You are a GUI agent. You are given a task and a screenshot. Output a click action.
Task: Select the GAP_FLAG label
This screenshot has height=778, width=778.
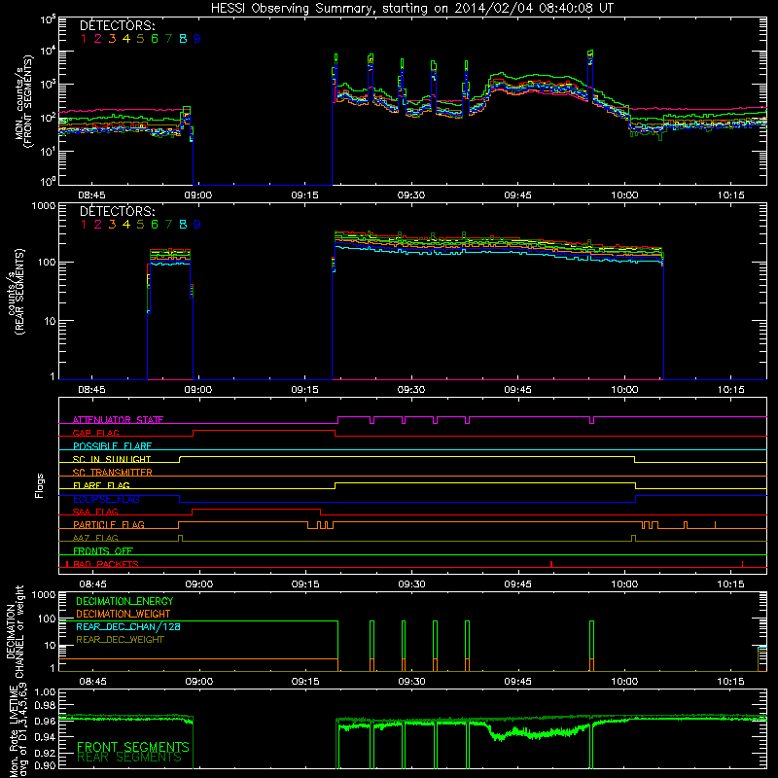[95, 433]
